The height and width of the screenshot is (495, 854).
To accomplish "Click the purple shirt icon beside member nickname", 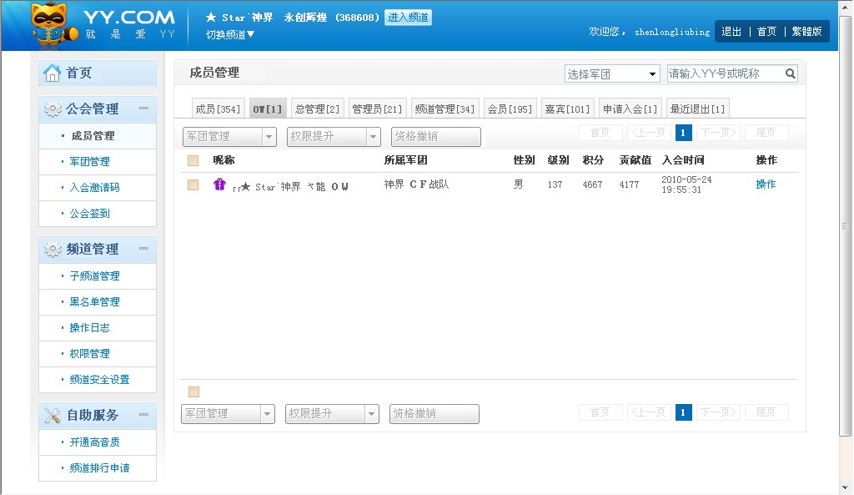I will tap(220, 184).
